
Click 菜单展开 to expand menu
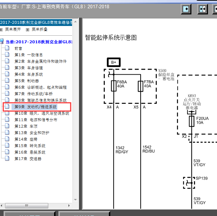click(x=13, y=29)
